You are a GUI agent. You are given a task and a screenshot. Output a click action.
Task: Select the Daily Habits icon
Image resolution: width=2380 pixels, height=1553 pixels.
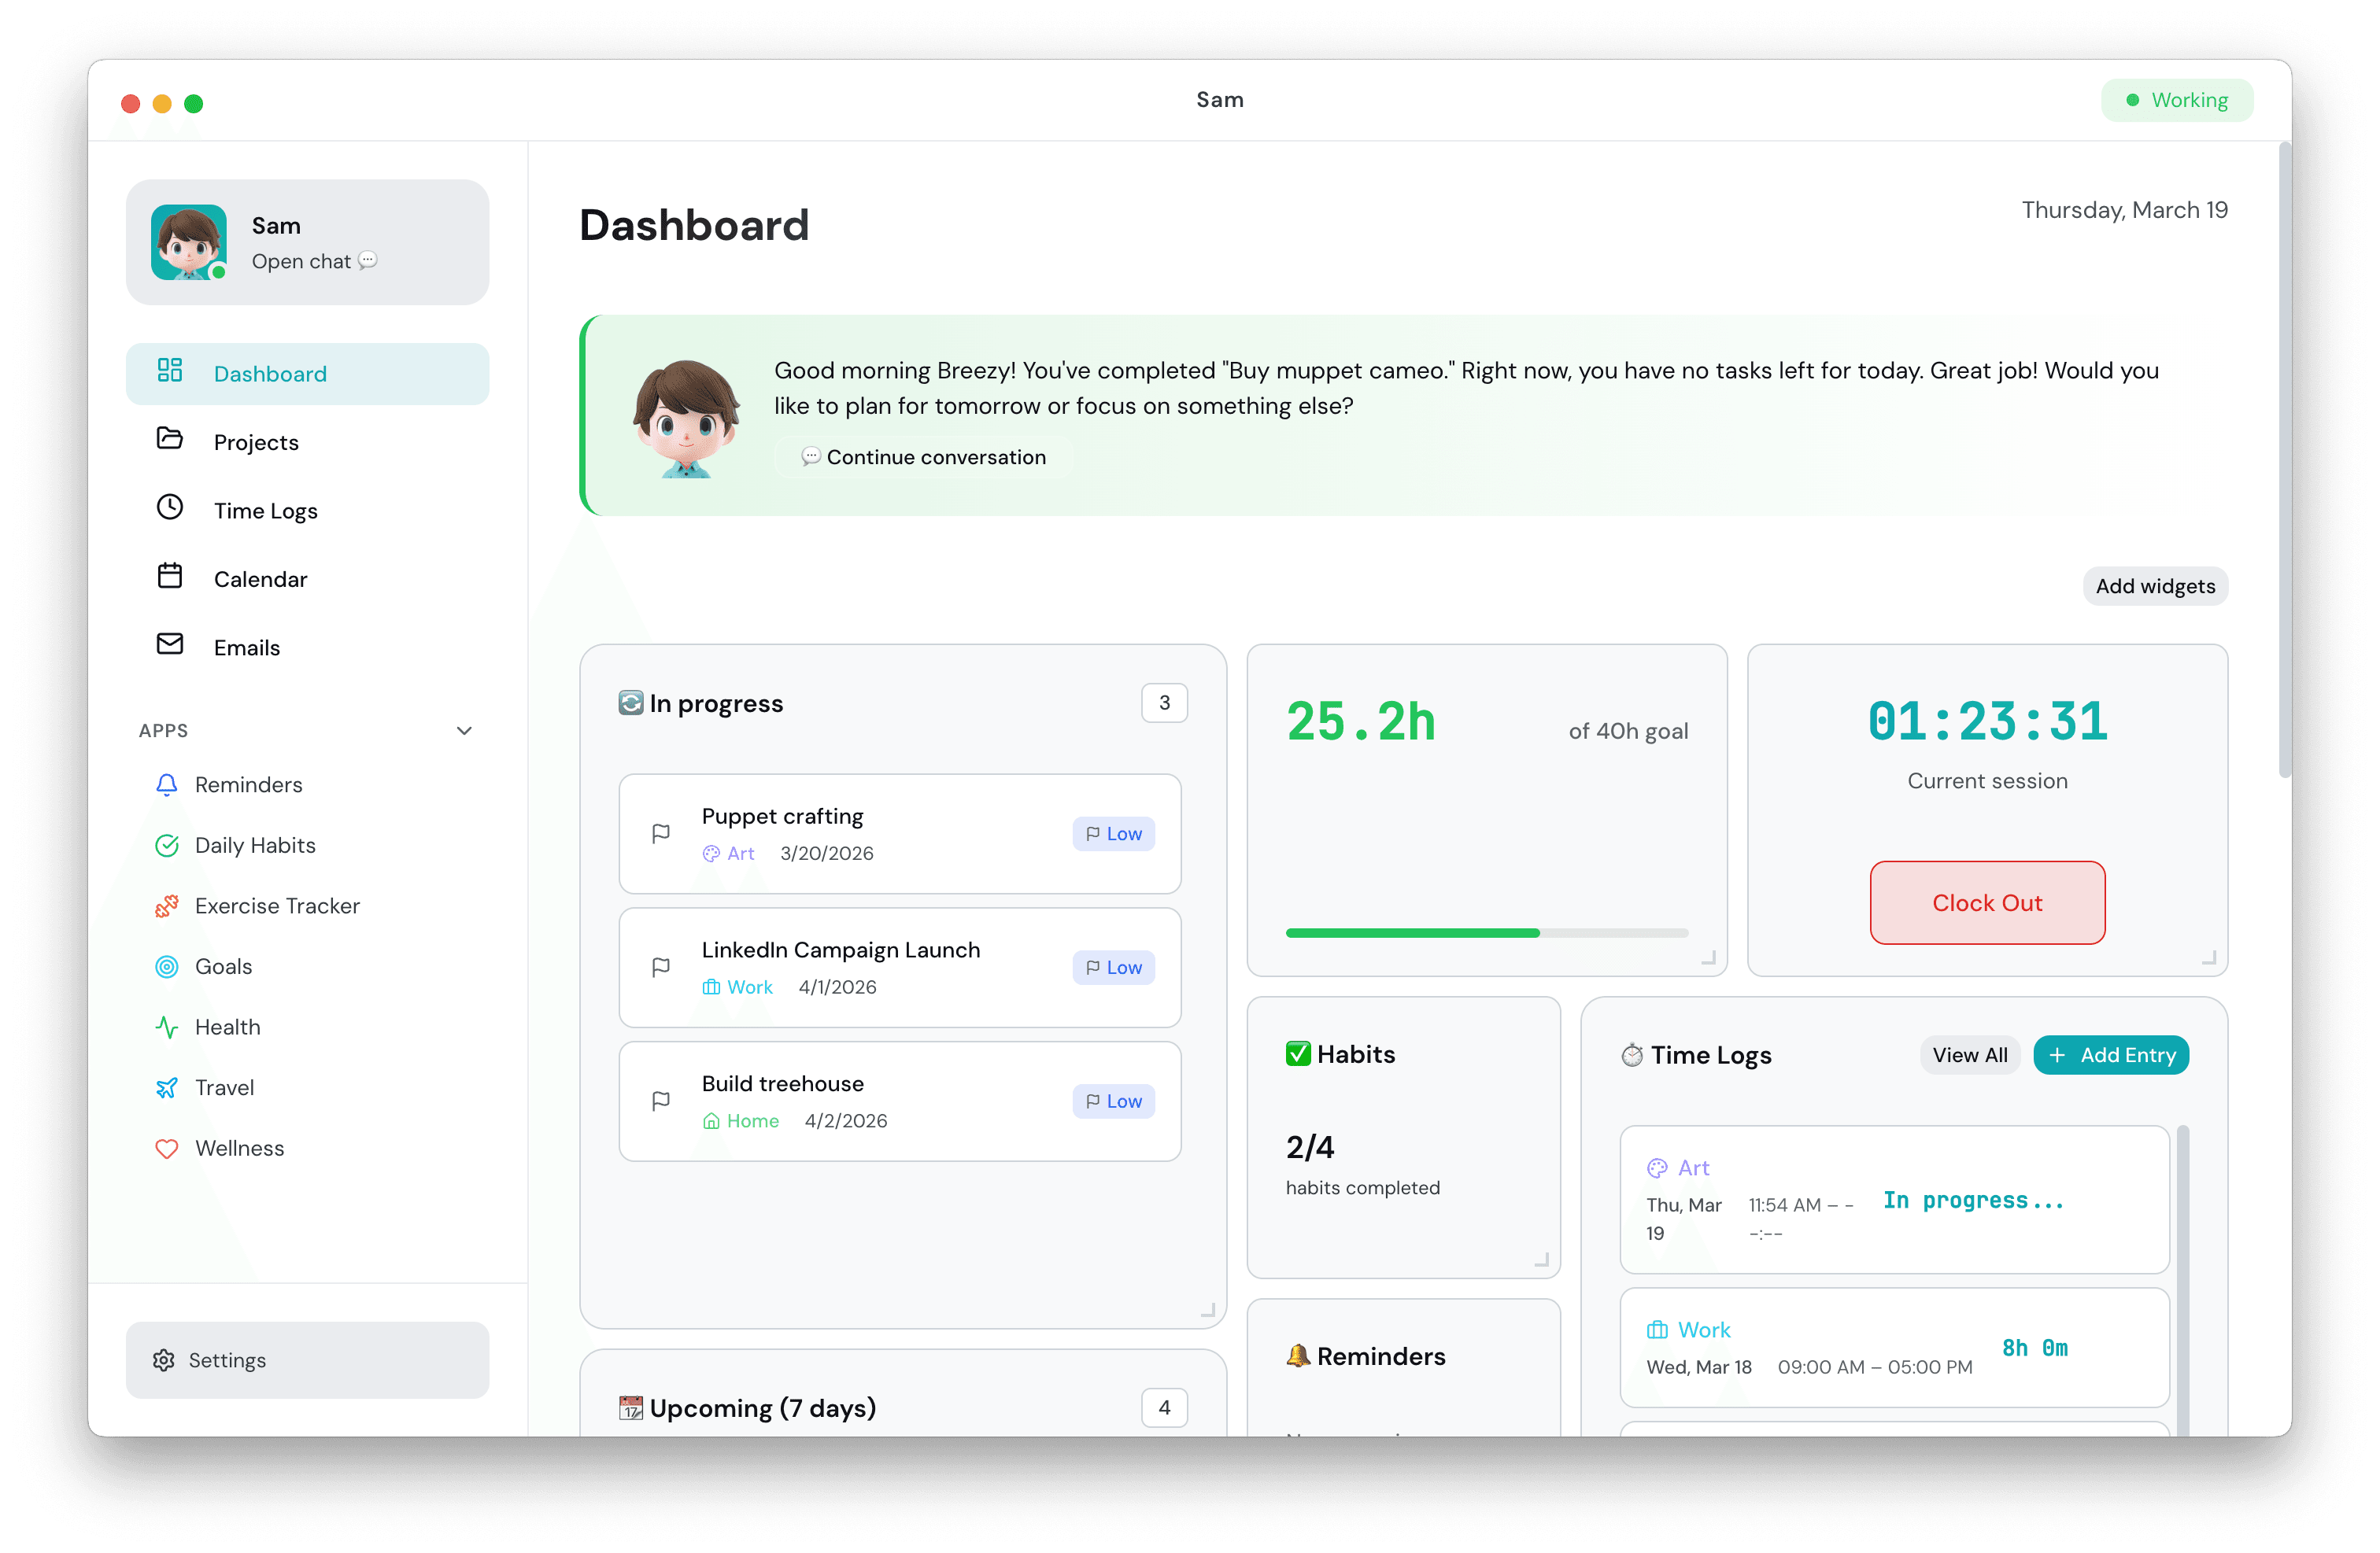point(167,846)
